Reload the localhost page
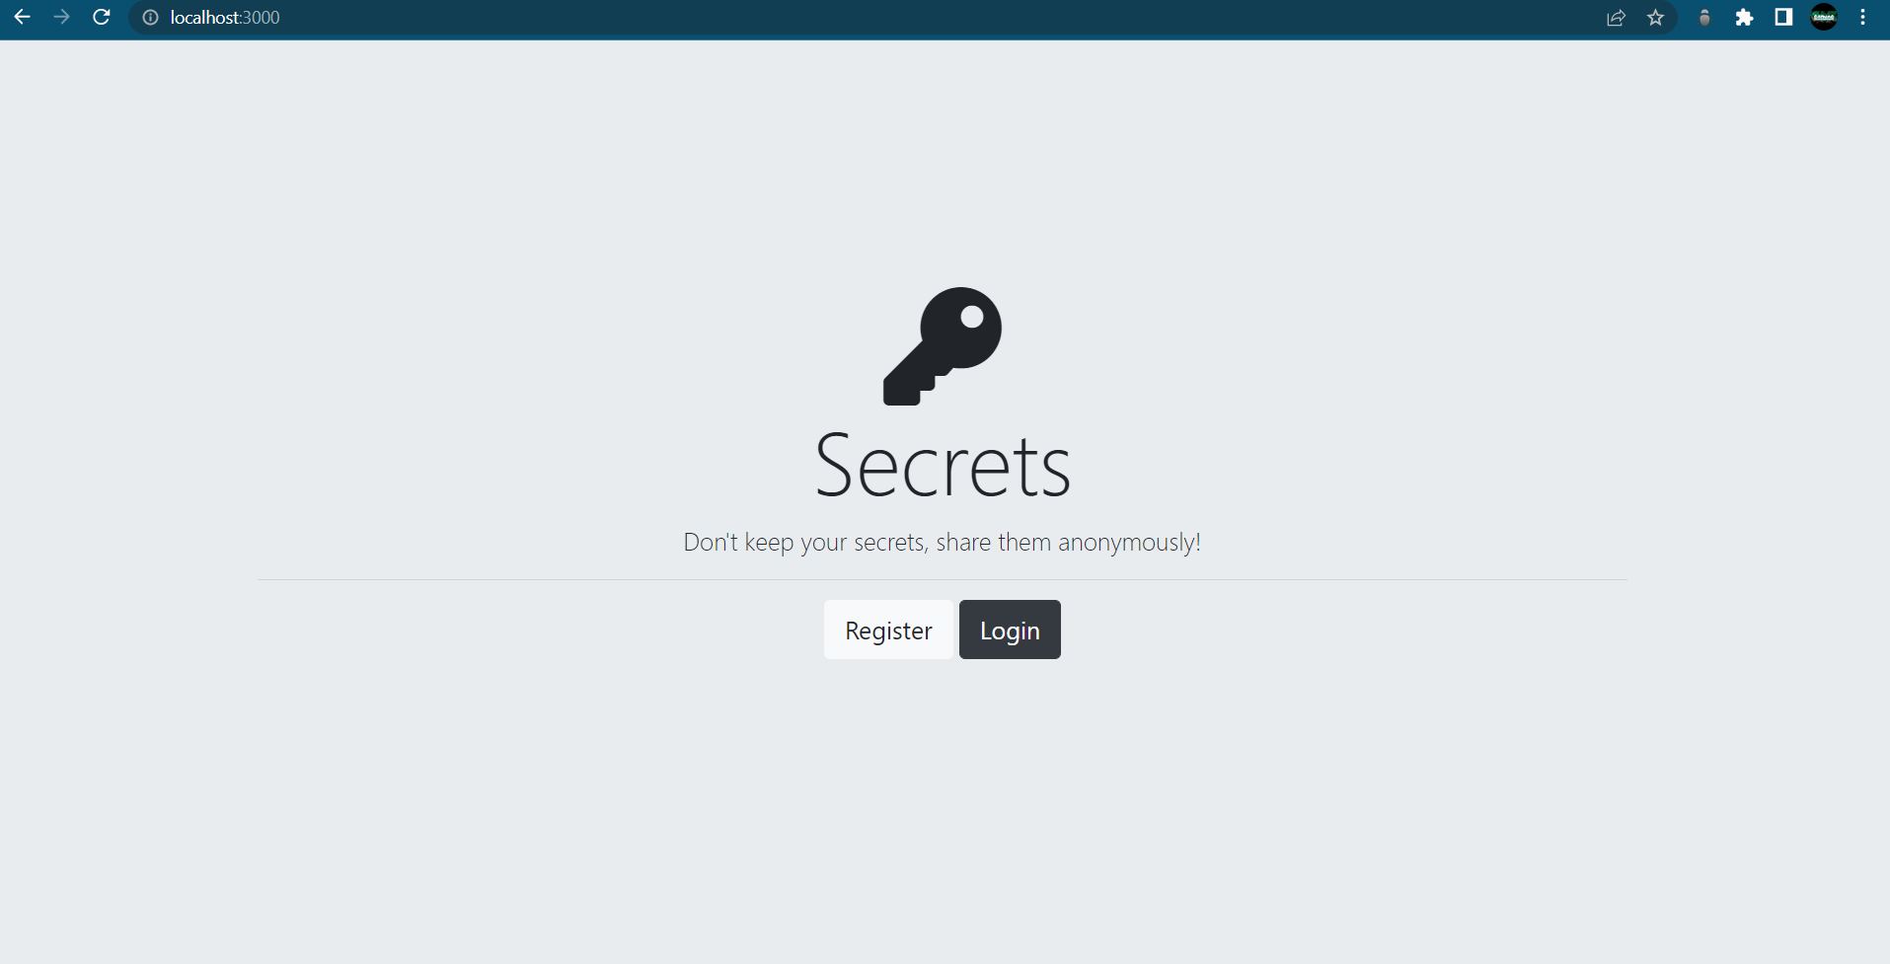 (101, 17)
